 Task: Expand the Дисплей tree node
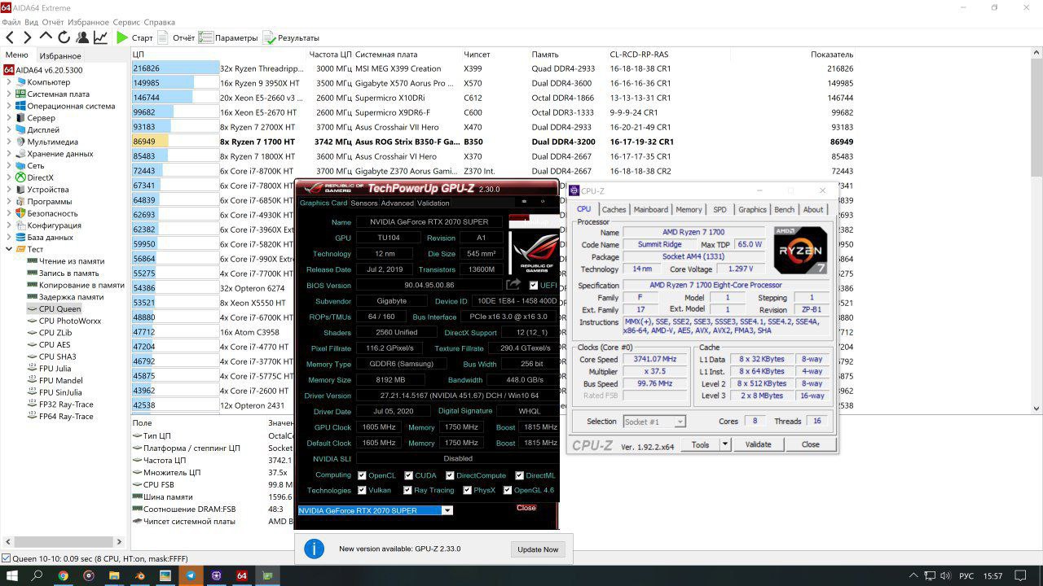click(9, 129)
